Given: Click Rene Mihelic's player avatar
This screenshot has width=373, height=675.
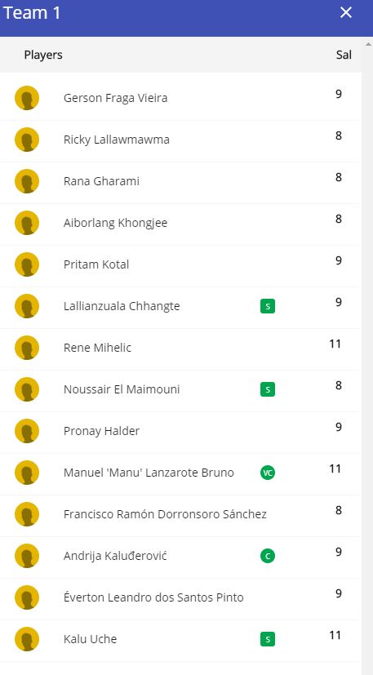Looking at the screenshot, I should (x=27, y=348).
